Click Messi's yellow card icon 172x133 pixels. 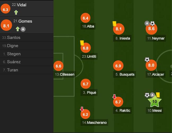[158, 95]
